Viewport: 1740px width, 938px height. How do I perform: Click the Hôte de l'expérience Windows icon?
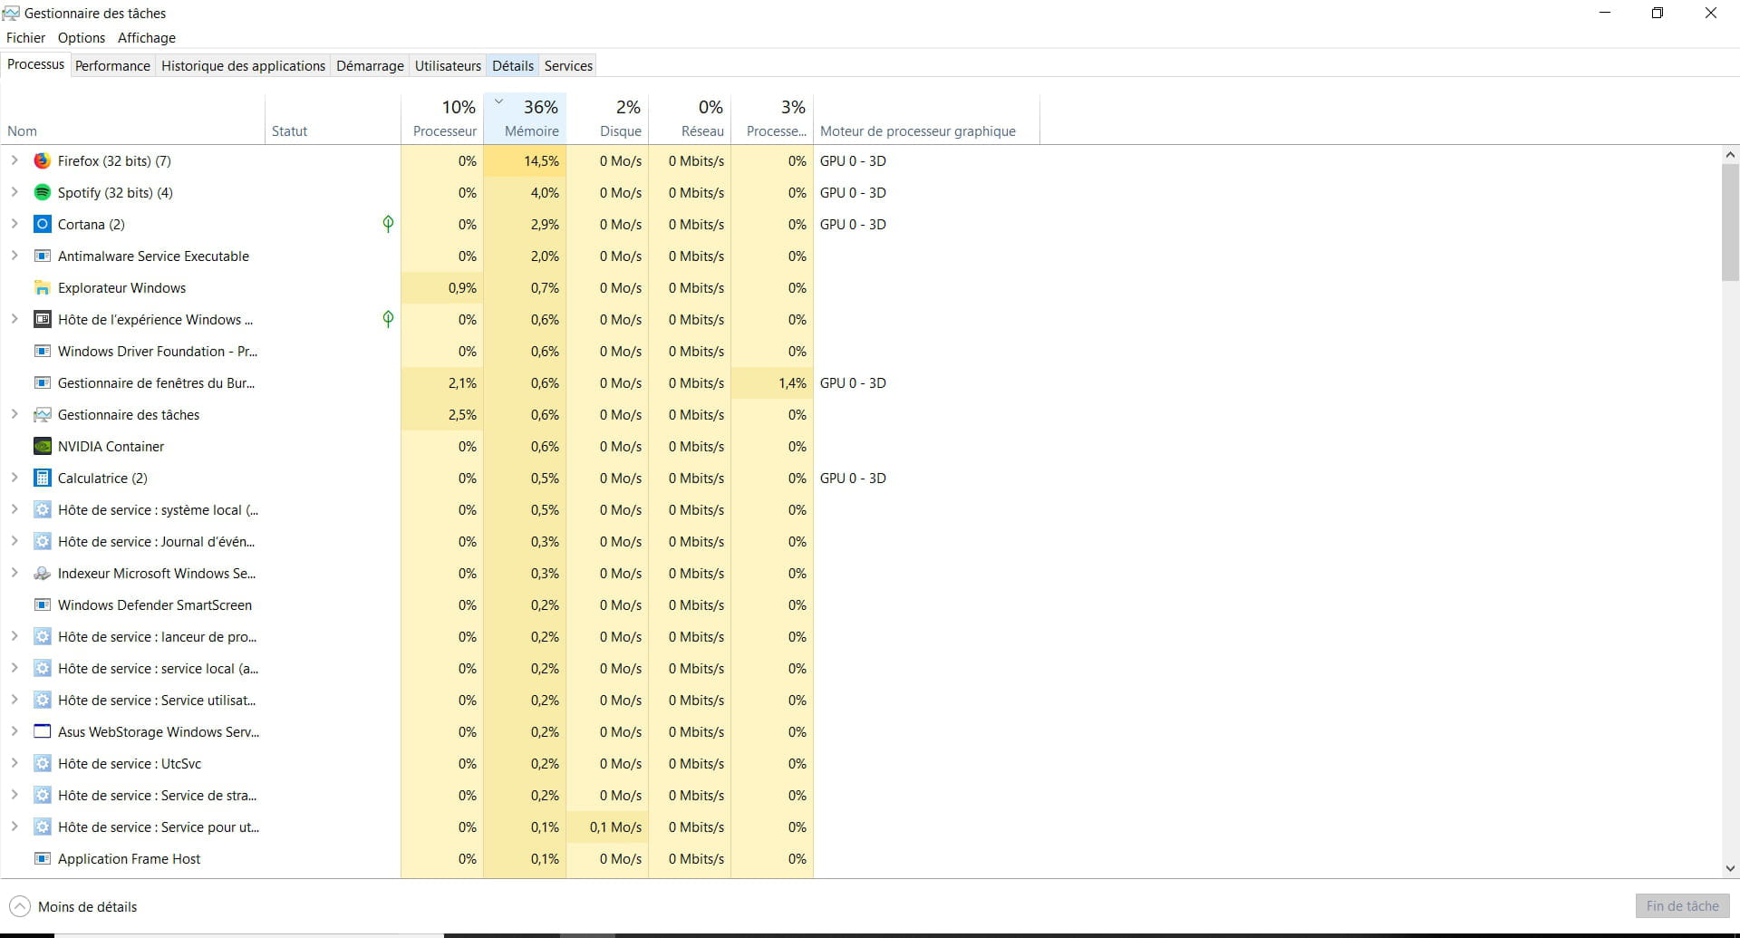(x=42, y=319)
